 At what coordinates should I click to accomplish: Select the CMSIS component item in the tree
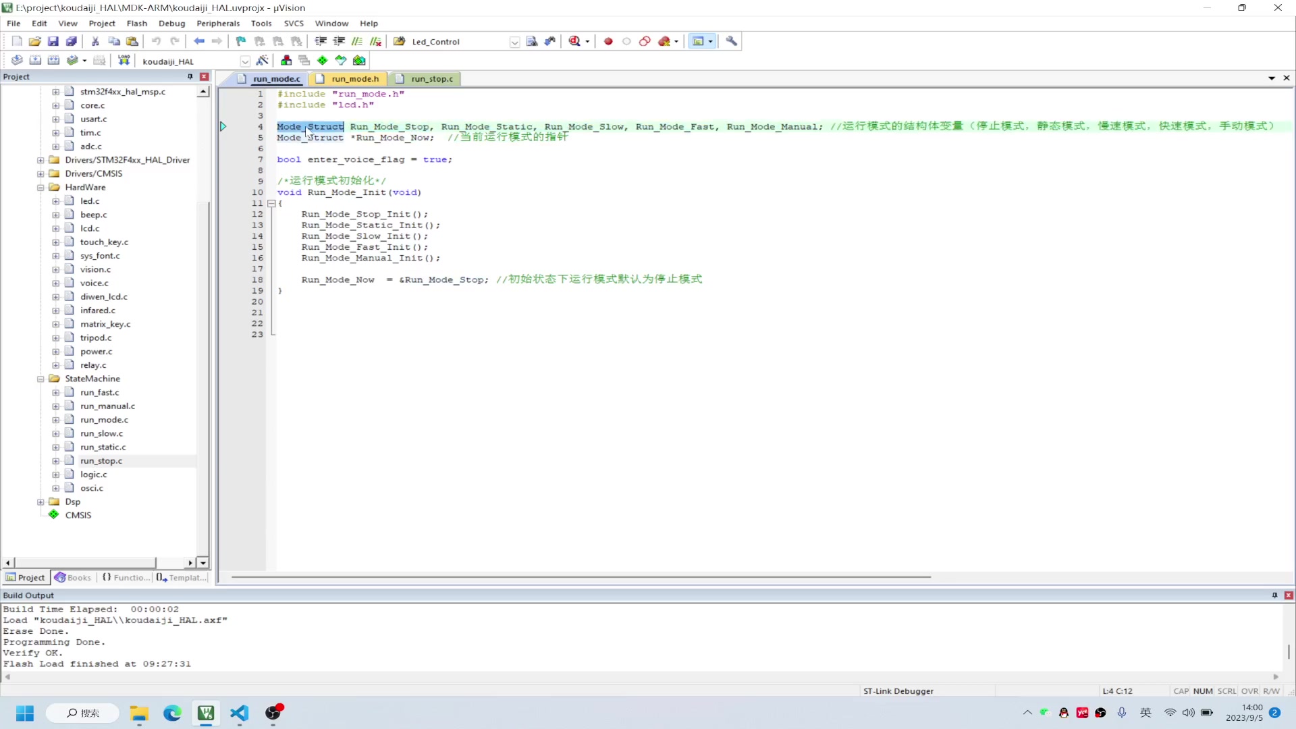pos(78,515)
